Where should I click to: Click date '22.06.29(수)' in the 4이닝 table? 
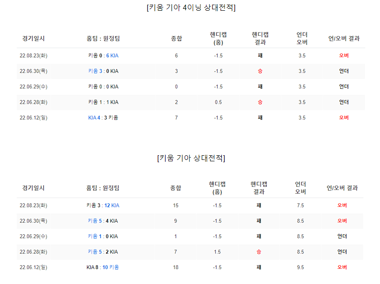tap(33, 86)
